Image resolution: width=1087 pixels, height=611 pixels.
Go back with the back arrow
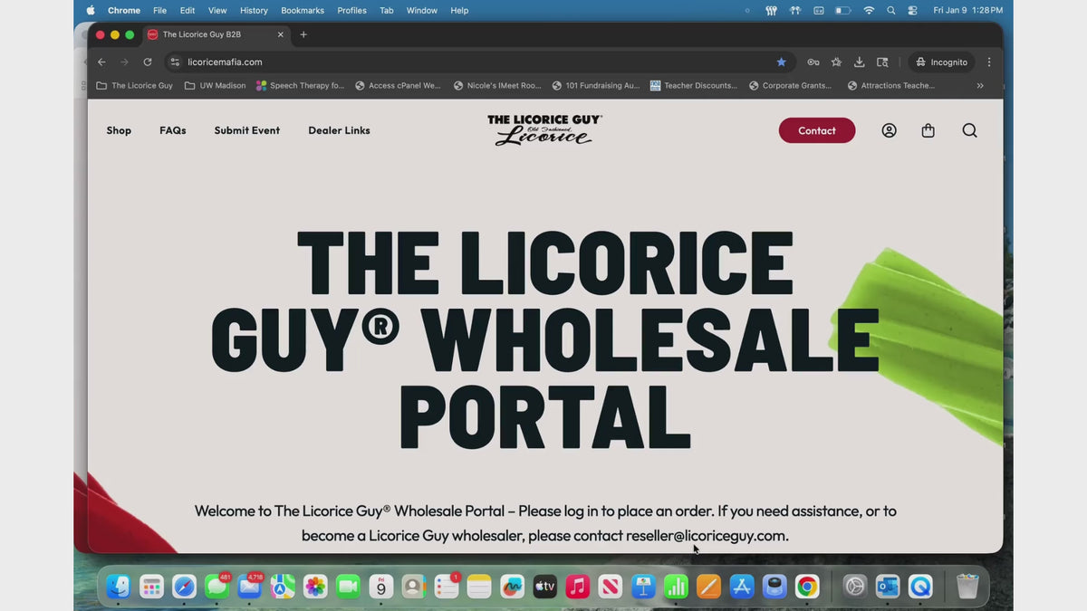101,62
